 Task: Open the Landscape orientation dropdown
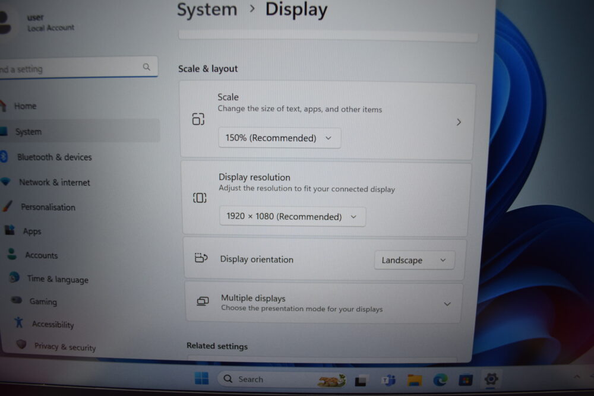(x=414, y=260)
